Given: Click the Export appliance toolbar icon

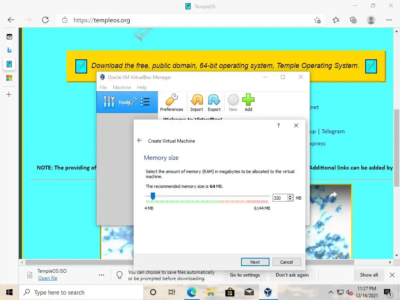Looking at the screenshot, I should 214,103.
